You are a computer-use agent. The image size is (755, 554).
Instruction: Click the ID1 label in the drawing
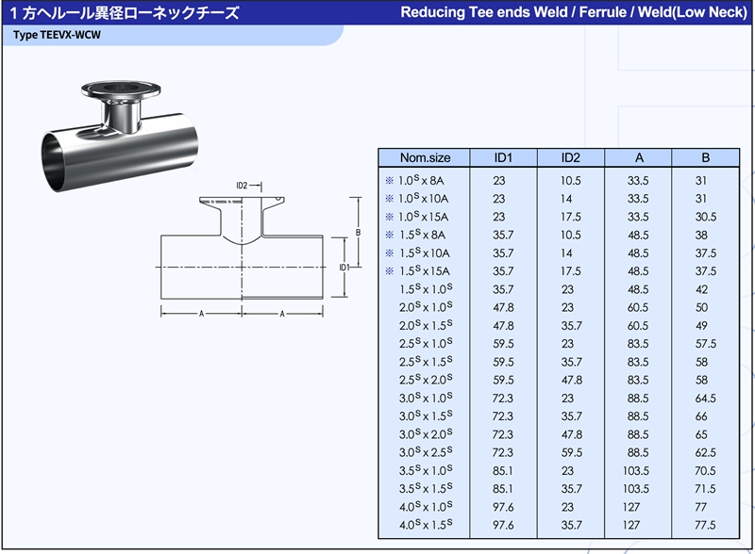click(344, 267)
